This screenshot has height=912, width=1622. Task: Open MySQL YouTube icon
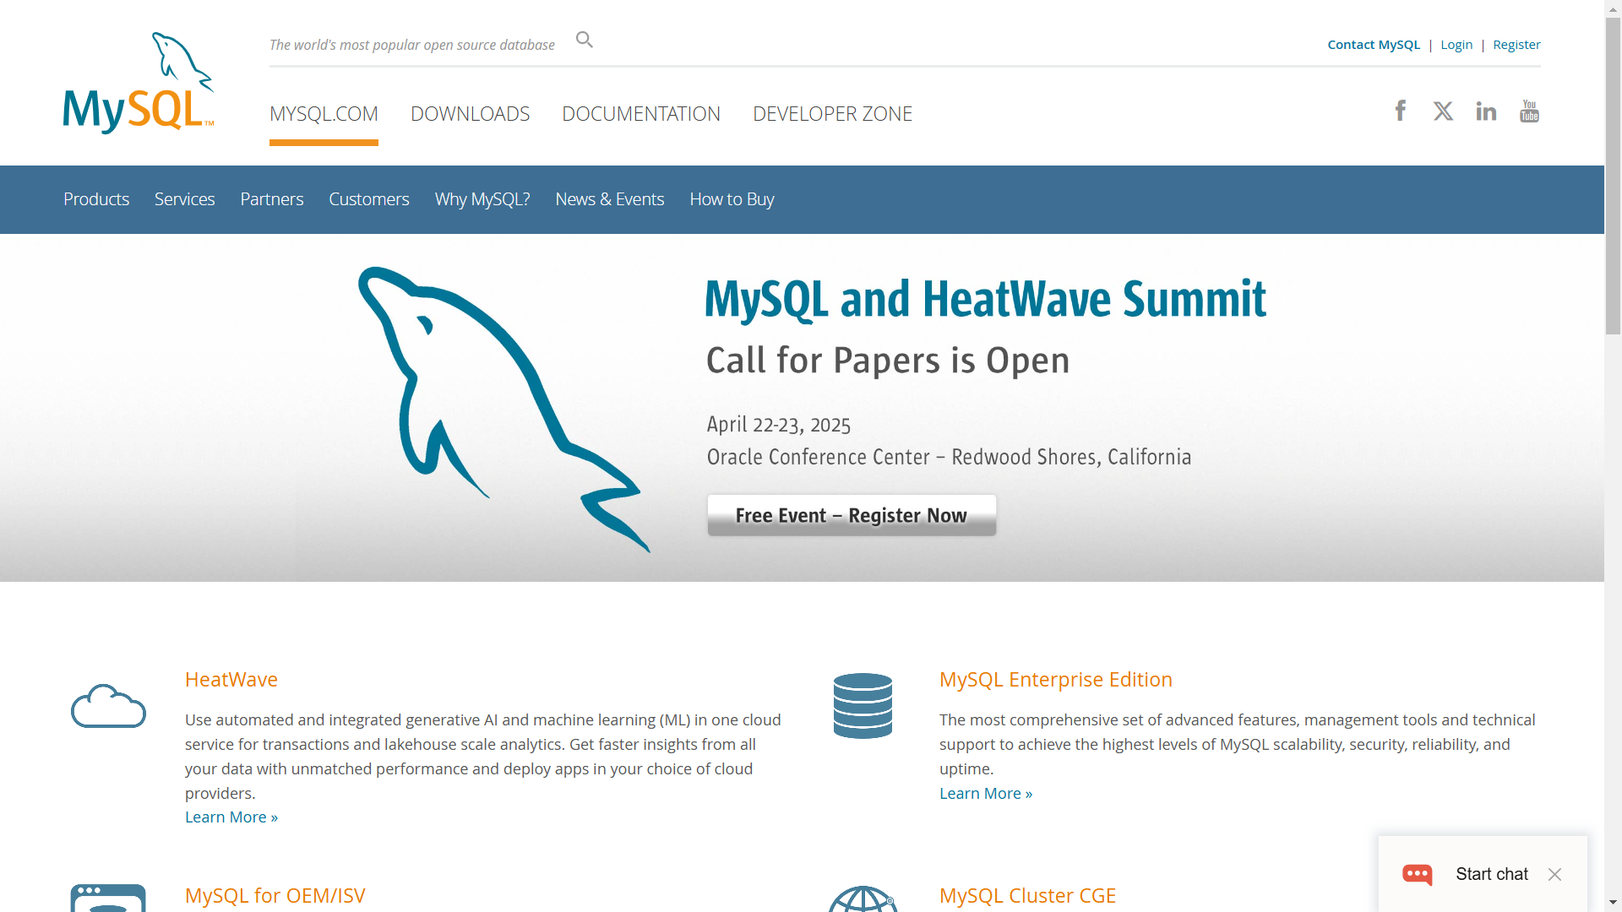(1529, 111)
